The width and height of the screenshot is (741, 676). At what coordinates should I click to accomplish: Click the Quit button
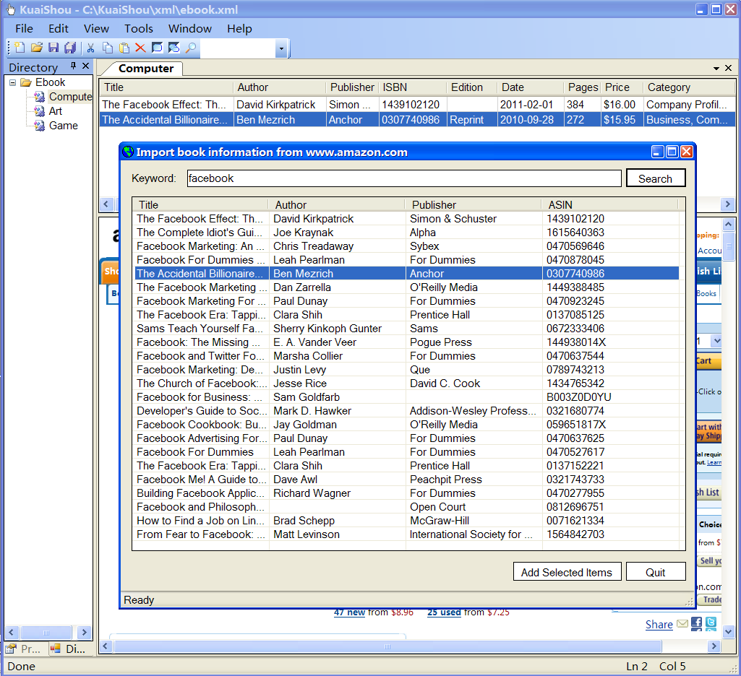pos(655,572)
